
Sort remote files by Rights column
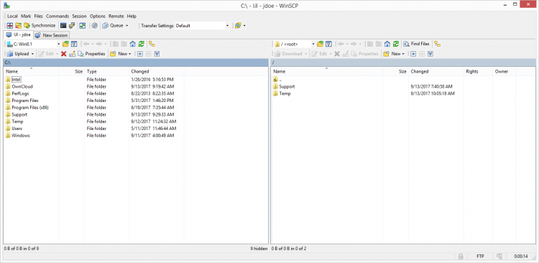tap(478, 72)
